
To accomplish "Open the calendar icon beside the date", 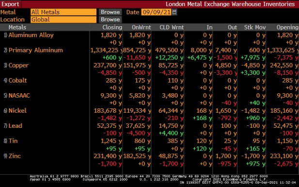I will (x=174, y=12).
